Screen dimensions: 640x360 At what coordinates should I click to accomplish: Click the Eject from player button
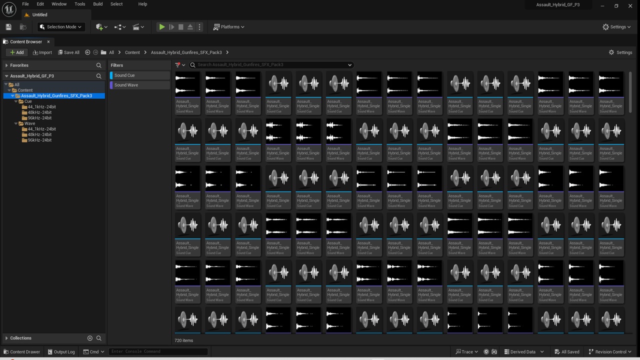(x=190, y=27)
